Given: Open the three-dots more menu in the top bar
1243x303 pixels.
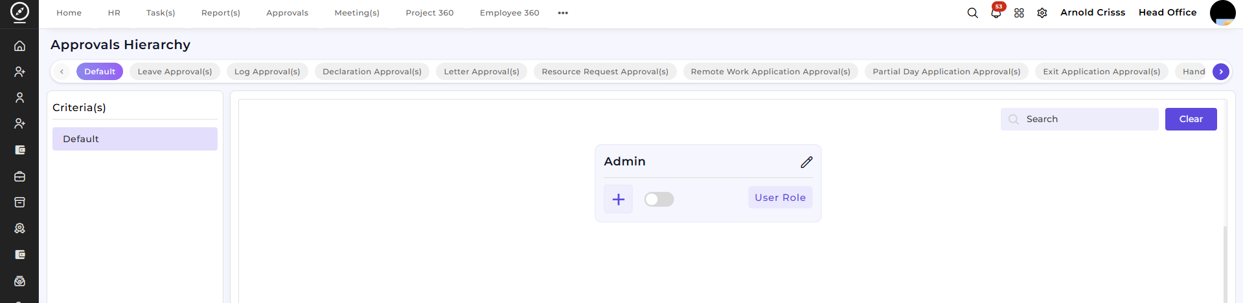Looking at the screenshot, I should click(563, 13).
